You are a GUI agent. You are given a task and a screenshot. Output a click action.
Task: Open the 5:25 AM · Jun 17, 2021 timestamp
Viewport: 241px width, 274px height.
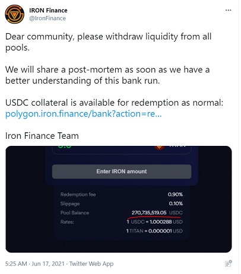click(x=35, y=264)
